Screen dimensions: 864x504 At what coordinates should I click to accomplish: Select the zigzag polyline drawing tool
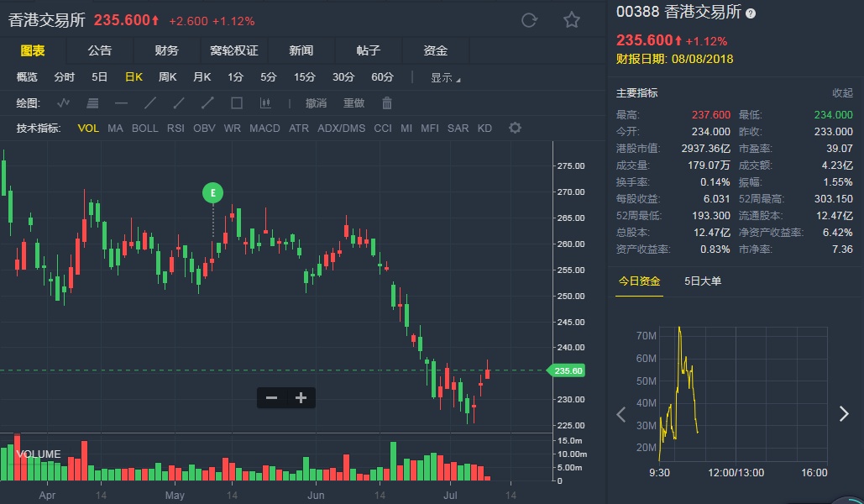click(64, 103)
